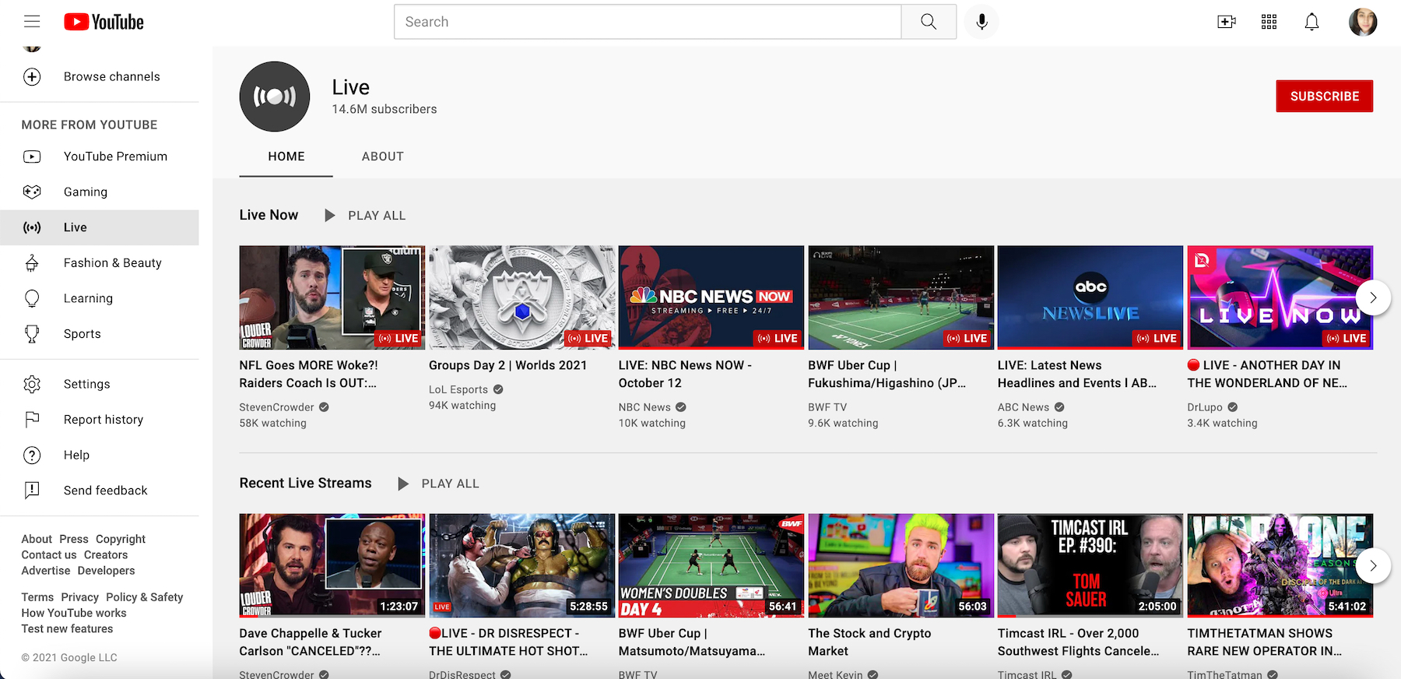Screen dimensions: 1401x679
Task: Open the NBC News NOW thumbnail
Action: pos(711,297)
